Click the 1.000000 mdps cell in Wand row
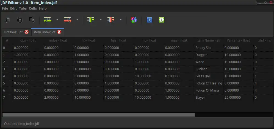 click(58, 62)
